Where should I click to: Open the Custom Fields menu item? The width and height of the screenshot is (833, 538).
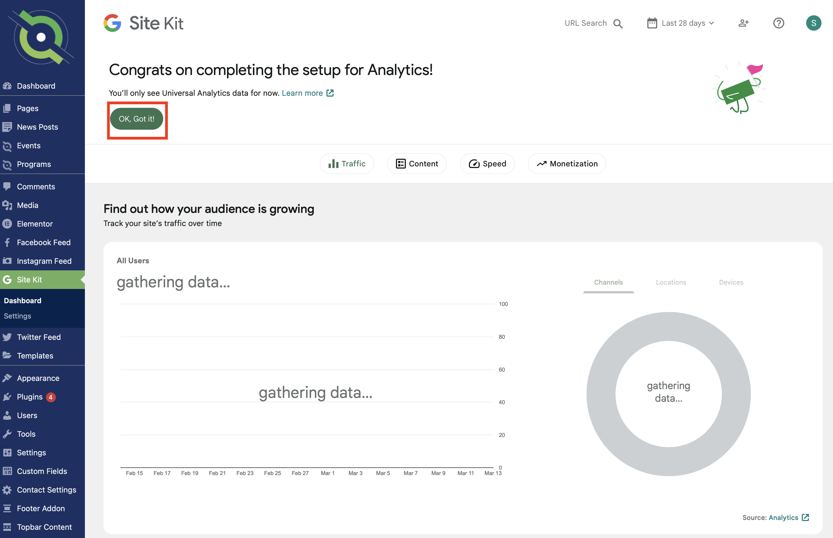42,471
